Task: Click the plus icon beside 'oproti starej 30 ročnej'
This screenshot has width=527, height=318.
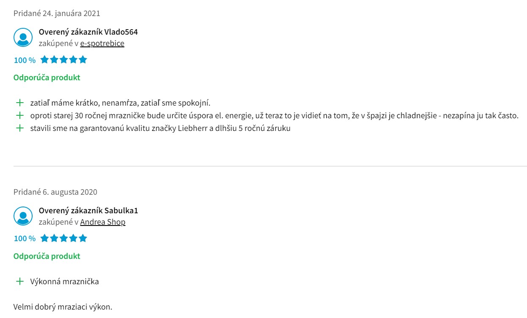Action: (x=19, y=115)
